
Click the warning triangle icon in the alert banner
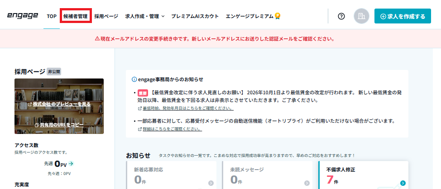[97, 39]
